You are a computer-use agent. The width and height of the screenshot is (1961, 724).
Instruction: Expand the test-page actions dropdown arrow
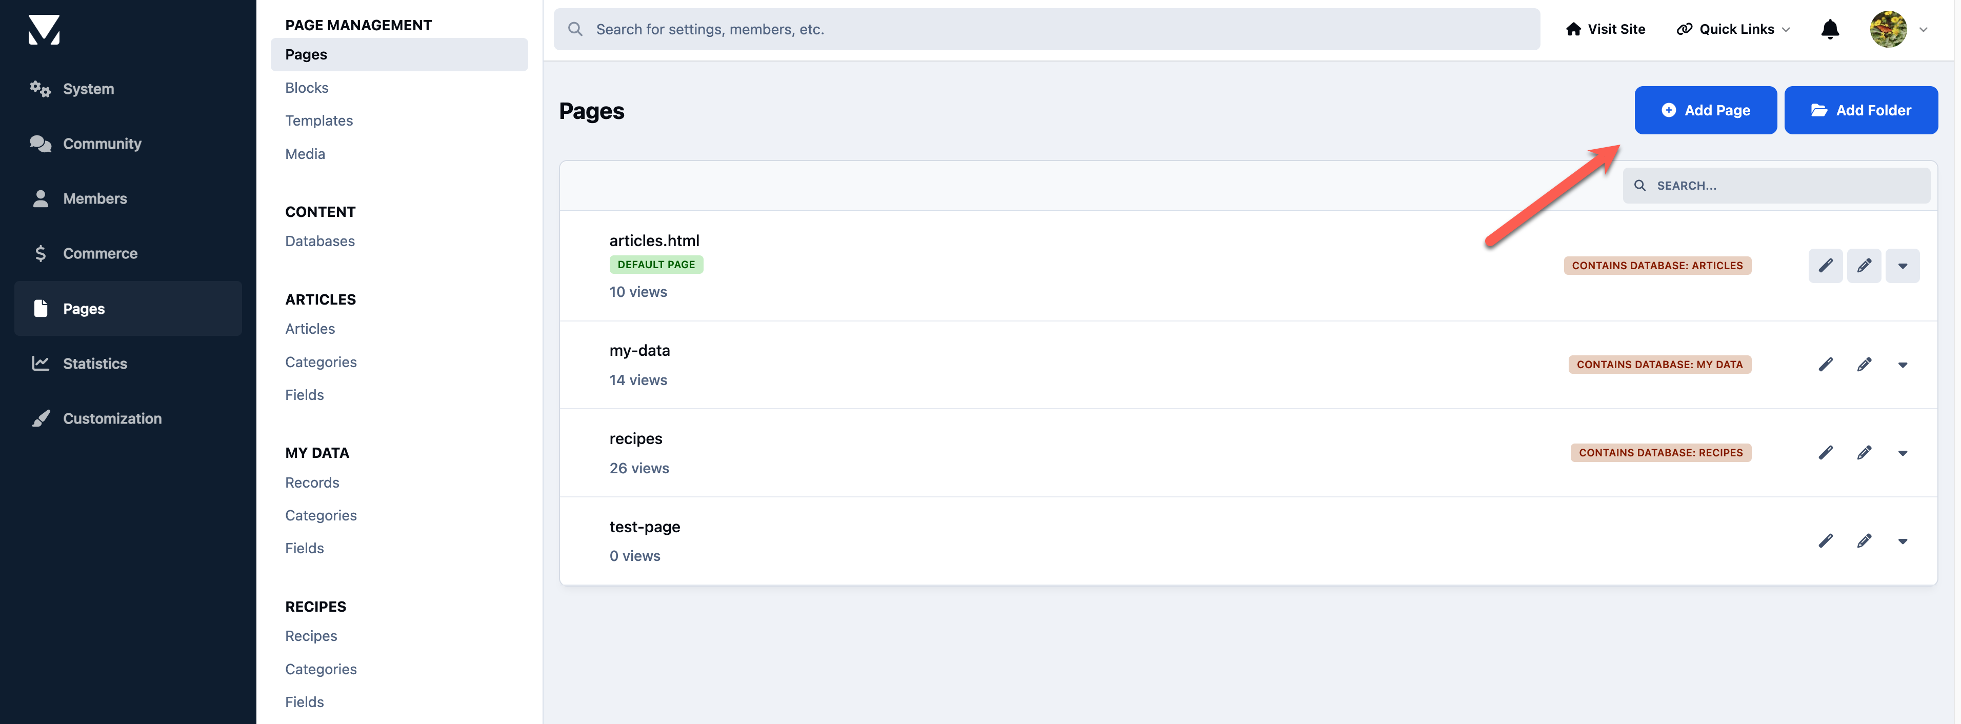tap(1903, 541)
